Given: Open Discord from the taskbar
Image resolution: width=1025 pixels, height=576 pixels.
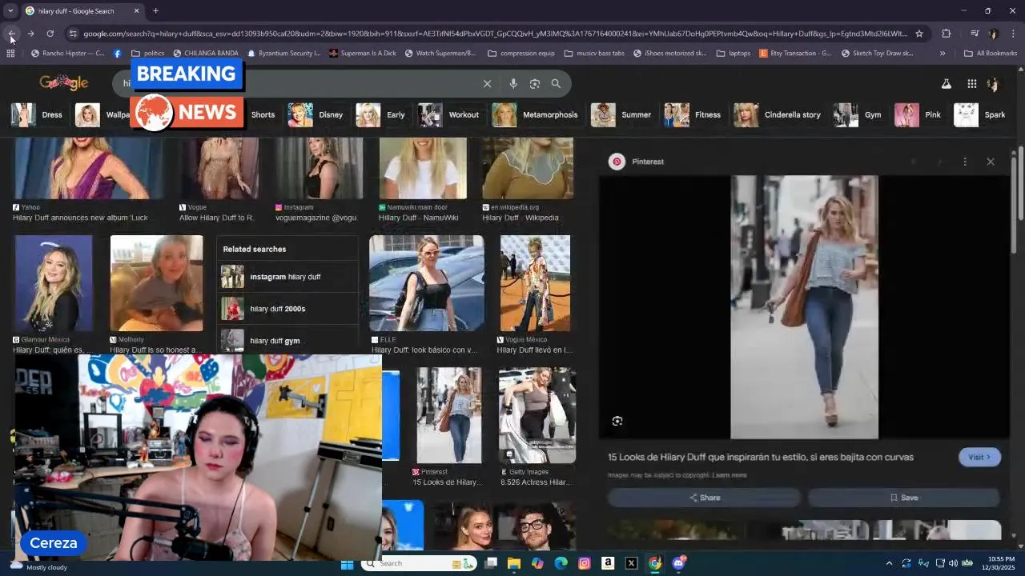Looking at the screenshot, I should [x=679, y=564].
